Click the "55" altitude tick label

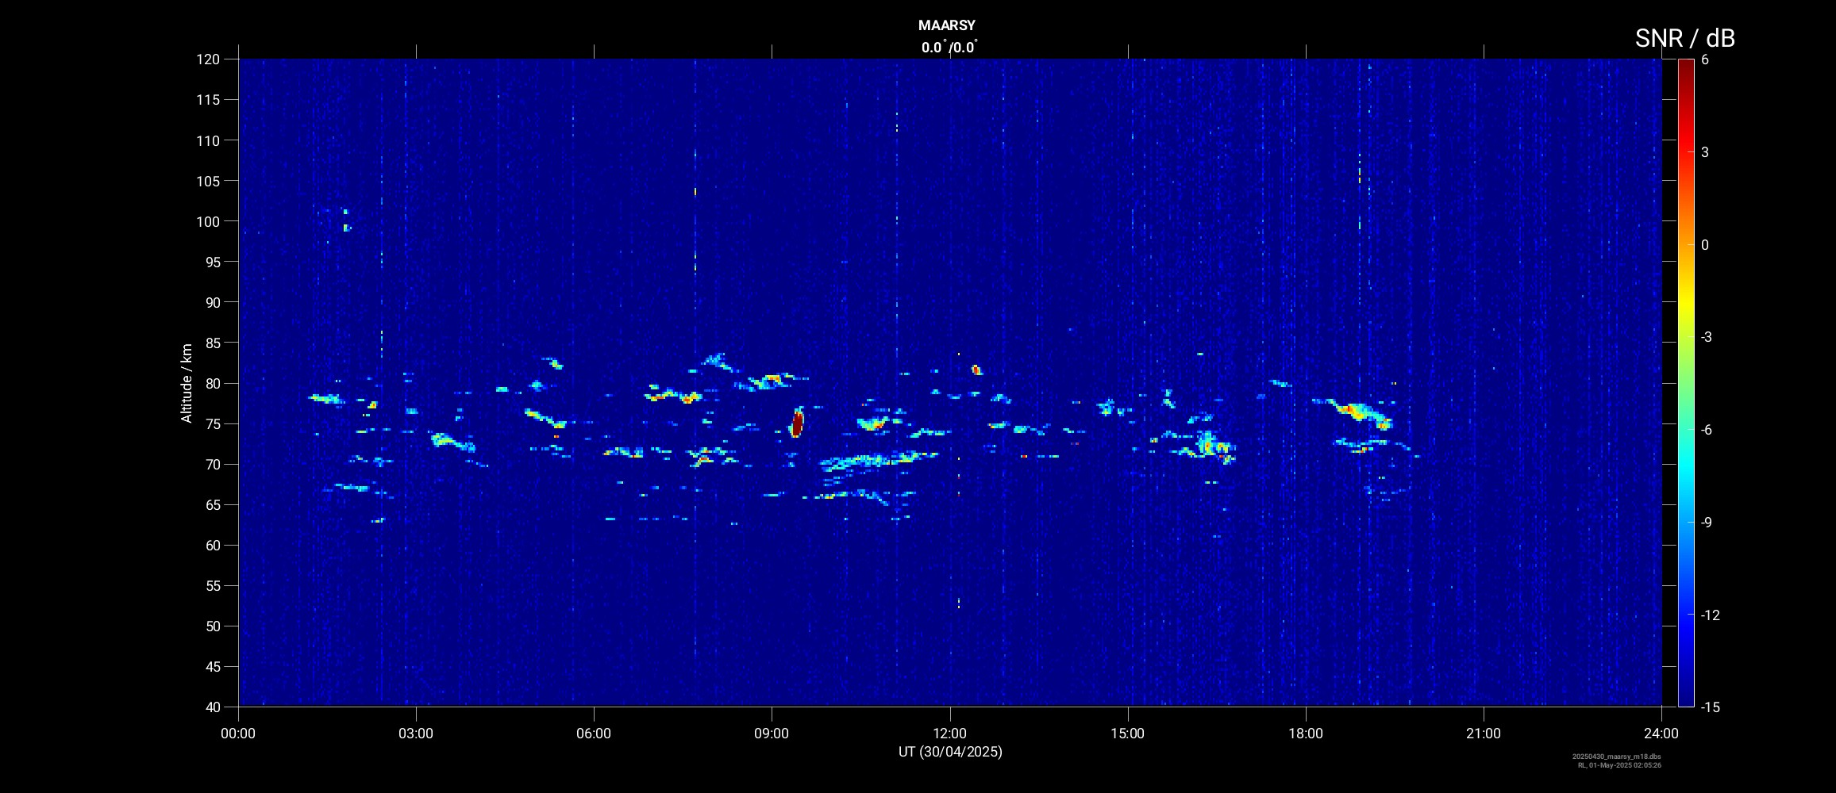212,586
